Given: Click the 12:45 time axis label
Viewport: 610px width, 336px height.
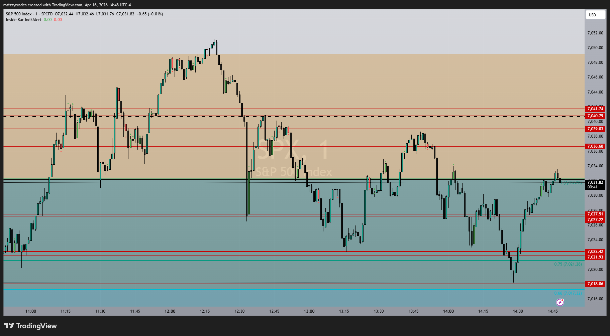Looking at the screenshot, I should (274, 311).
